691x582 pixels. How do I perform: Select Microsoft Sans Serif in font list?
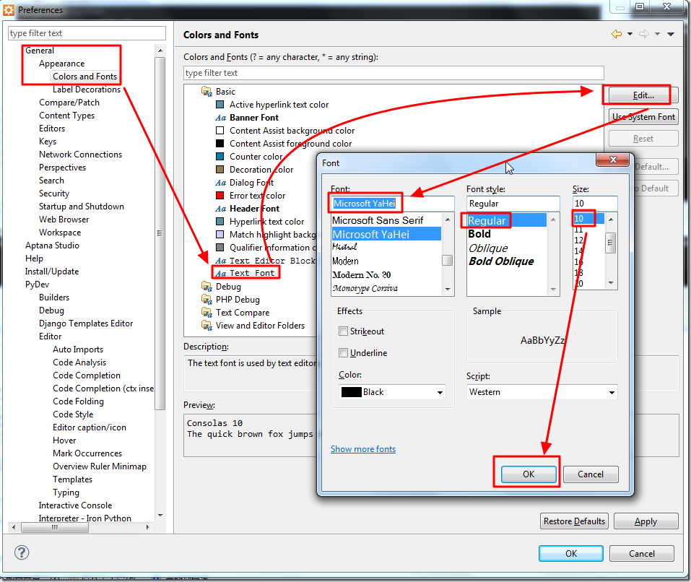click(x=378, y=220)
